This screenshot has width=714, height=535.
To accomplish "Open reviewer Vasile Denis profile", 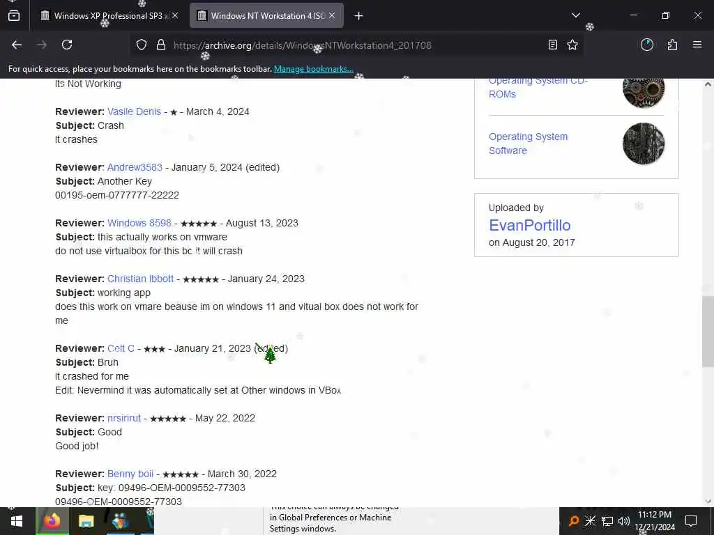I will [134, 111].
